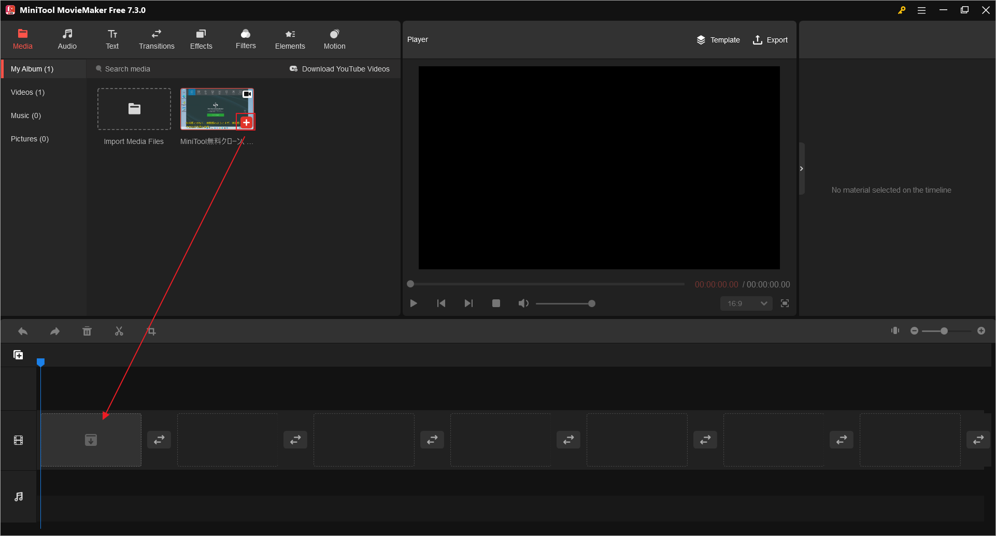
Task: Click the fifth transition swap slot
Action: click(x=705, y=440)
